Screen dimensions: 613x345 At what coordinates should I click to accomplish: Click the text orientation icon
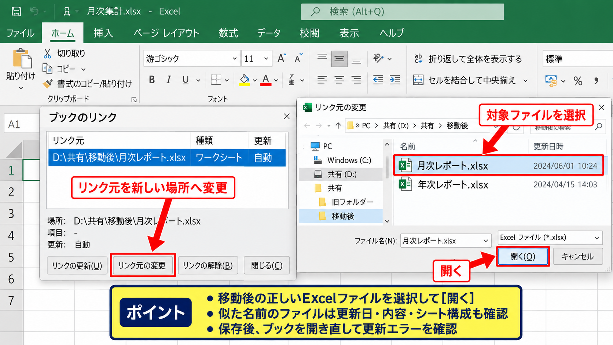(x=378, y=58)
